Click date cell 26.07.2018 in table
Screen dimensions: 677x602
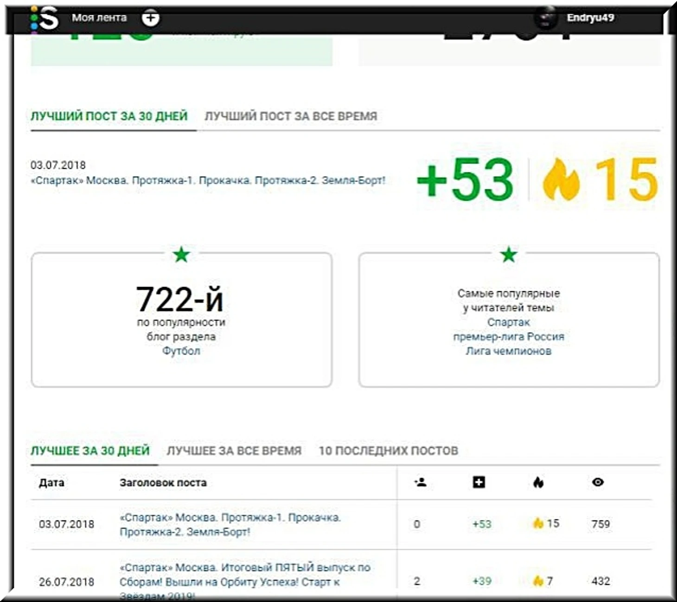coord(66,582)
